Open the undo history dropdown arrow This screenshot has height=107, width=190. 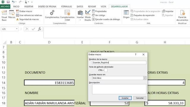coord(16,2)
